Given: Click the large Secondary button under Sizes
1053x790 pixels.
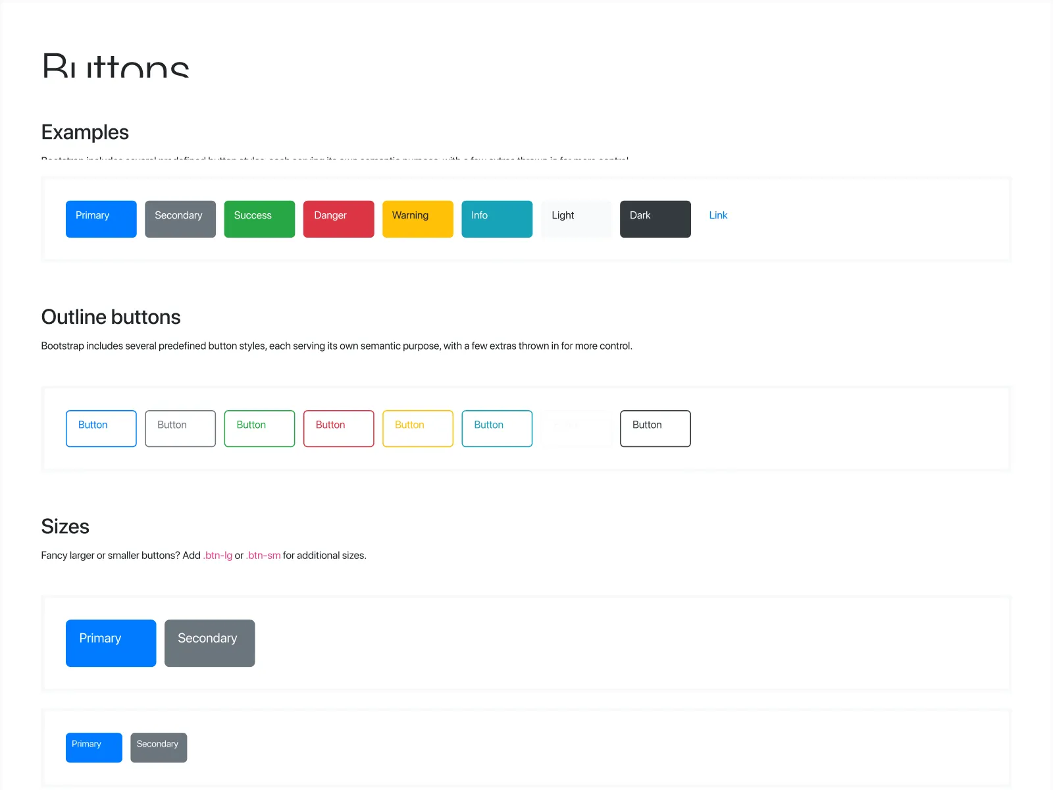Looking at the screenshot, I should (x=209, y=643).
